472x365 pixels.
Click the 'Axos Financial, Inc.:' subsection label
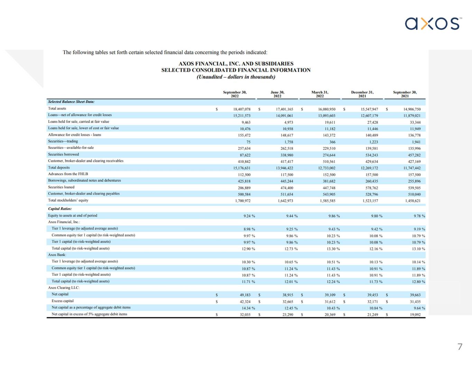pos(64,222)
